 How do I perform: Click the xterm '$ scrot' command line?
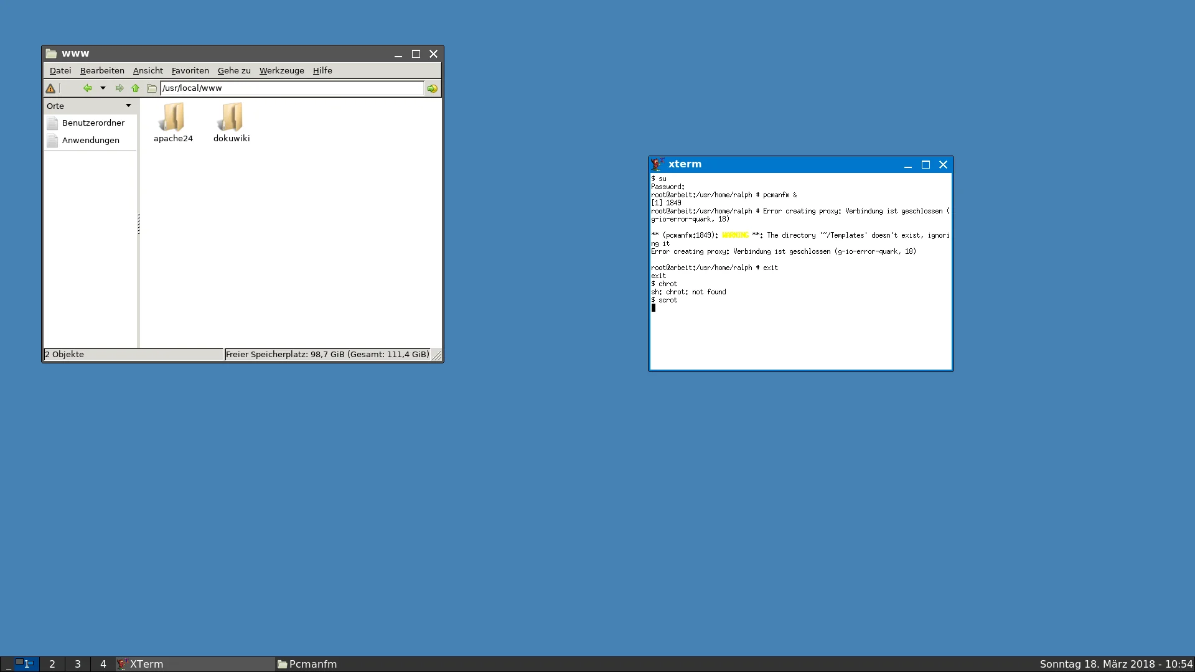(x=664, y=300)
